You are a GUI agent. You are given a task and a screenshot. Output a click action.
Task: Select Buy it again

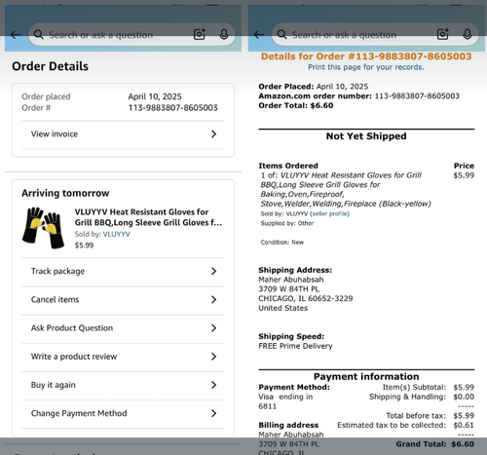pos(123,385)
